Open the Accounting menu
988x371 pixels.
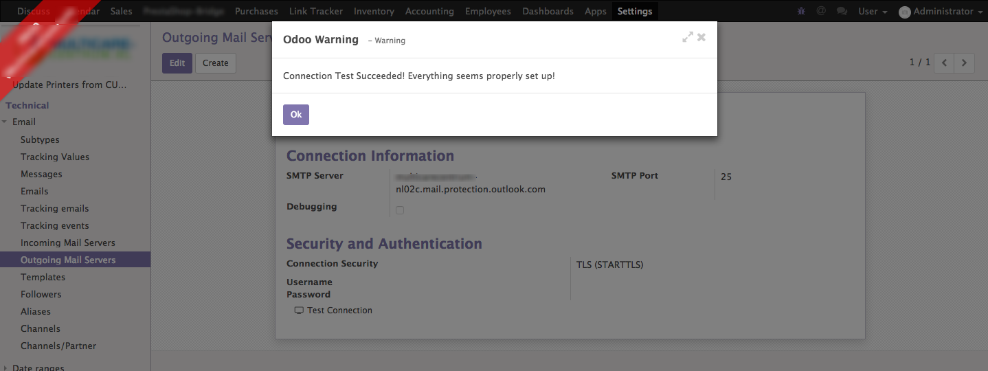pos(429,11)
